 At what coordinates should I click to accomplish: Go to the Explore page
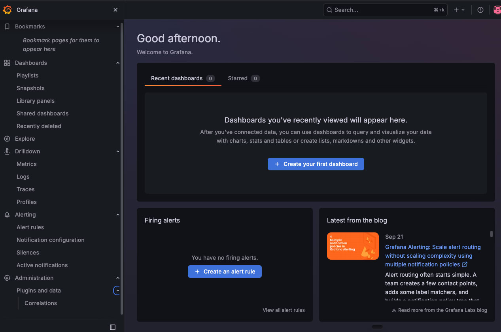[25, 139]
